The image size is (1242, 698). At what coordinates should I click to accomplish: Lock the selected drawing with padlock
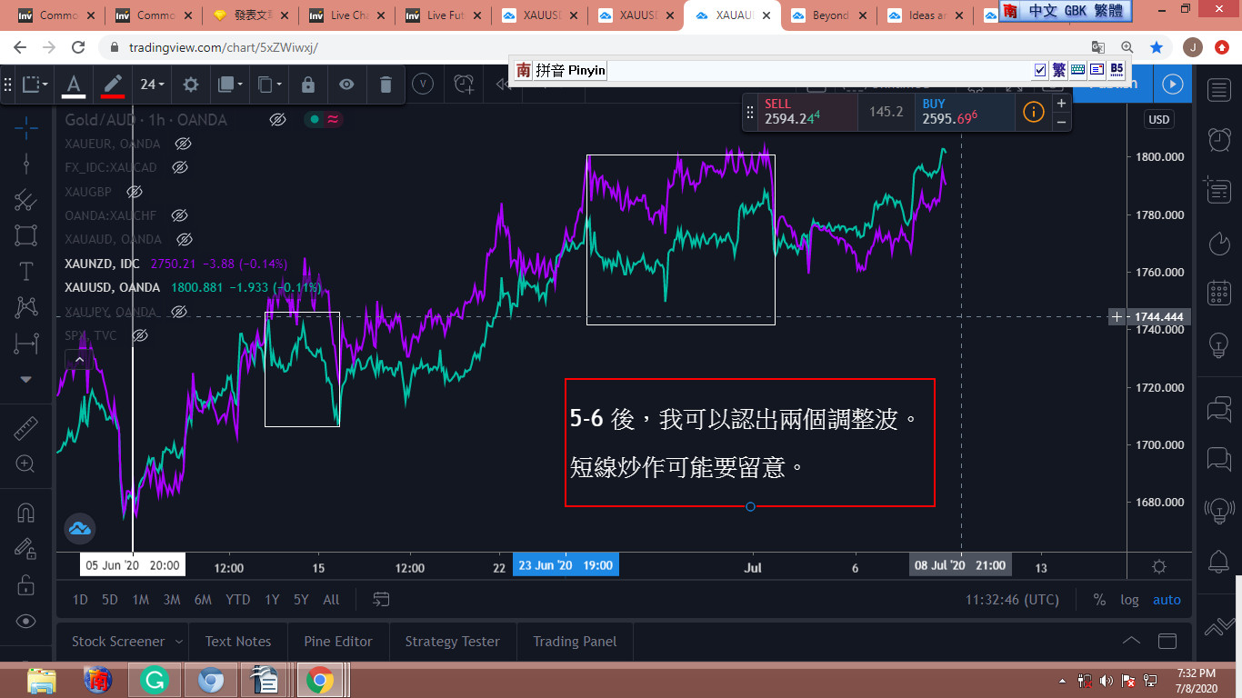point(308,85)
